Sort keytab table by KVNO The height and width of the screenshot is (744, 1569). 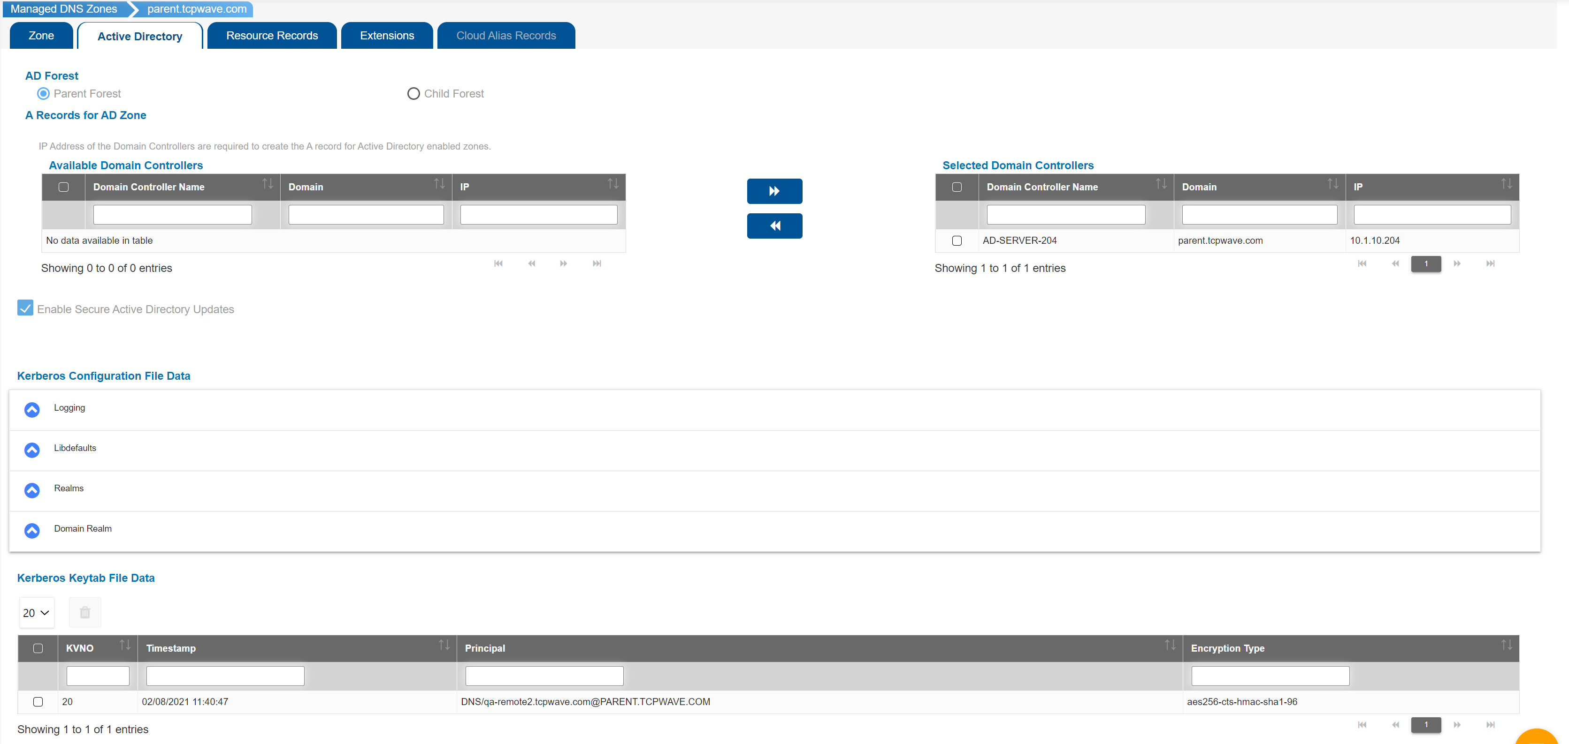(125, 645)
